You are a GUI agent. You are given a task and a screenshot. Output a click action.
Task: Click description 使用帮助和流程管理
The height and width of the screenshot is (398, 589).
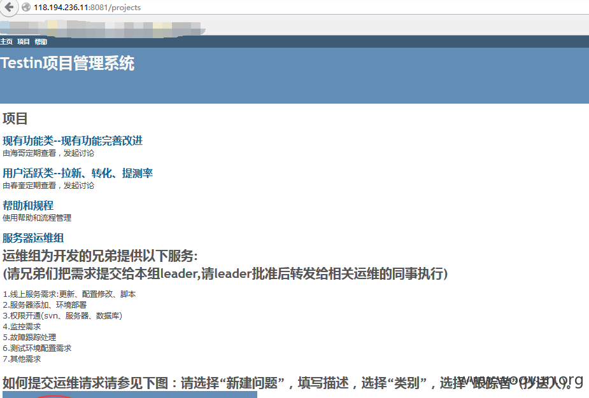[x=37, y=217]
